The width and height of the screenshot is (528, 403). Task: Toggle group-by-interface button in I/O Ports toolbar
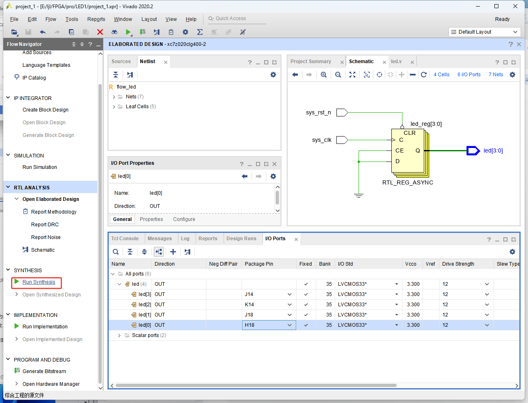[159, 252]
